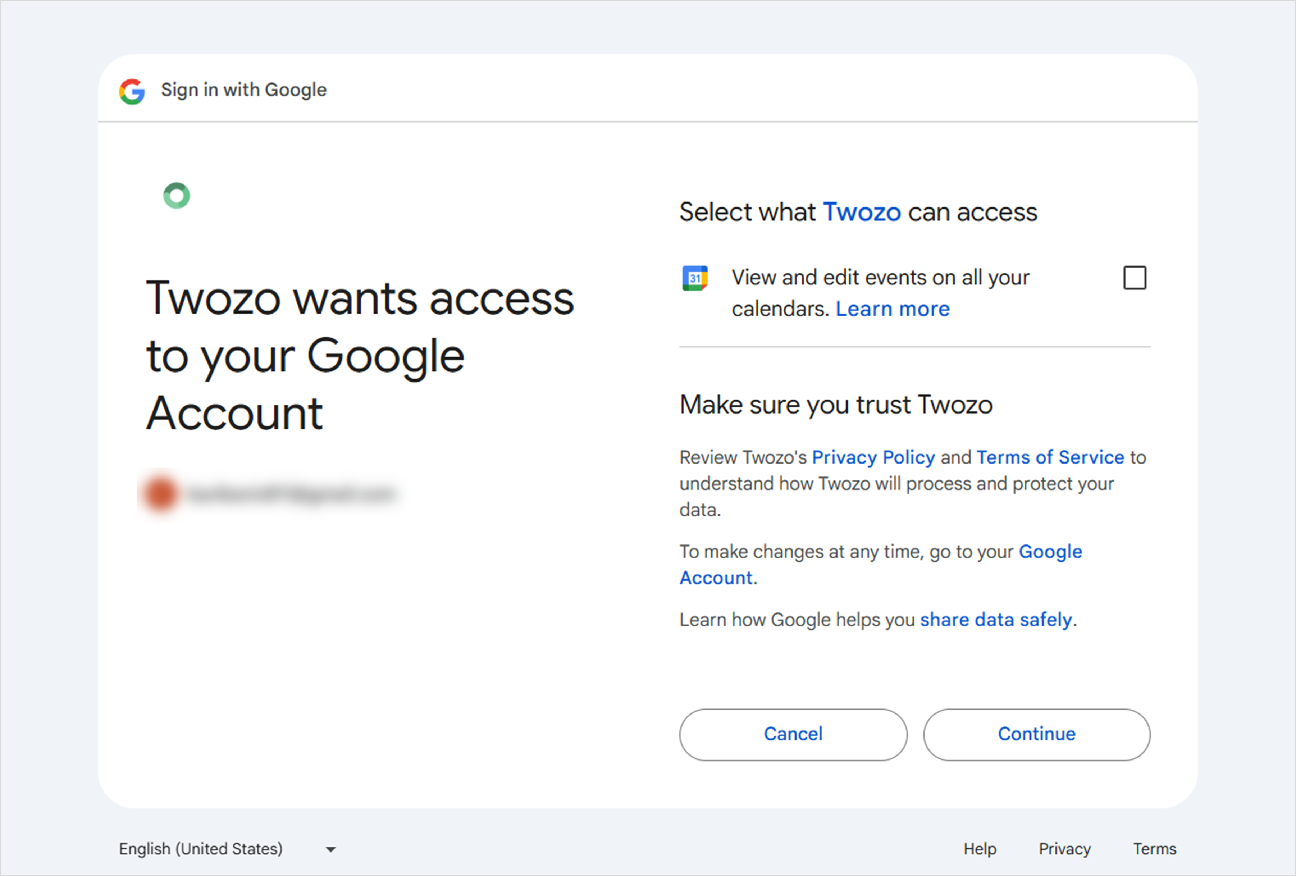This screenshot has height=876, width=1296.
Task: Open the English (United States) language dropdown
Action: 228,849
